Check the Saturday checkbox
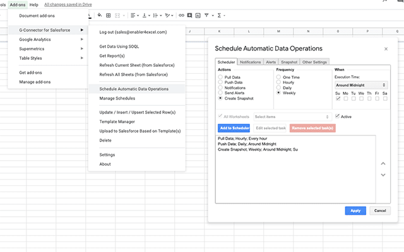This screenshot has height=252, width=404. pos(385,98)
